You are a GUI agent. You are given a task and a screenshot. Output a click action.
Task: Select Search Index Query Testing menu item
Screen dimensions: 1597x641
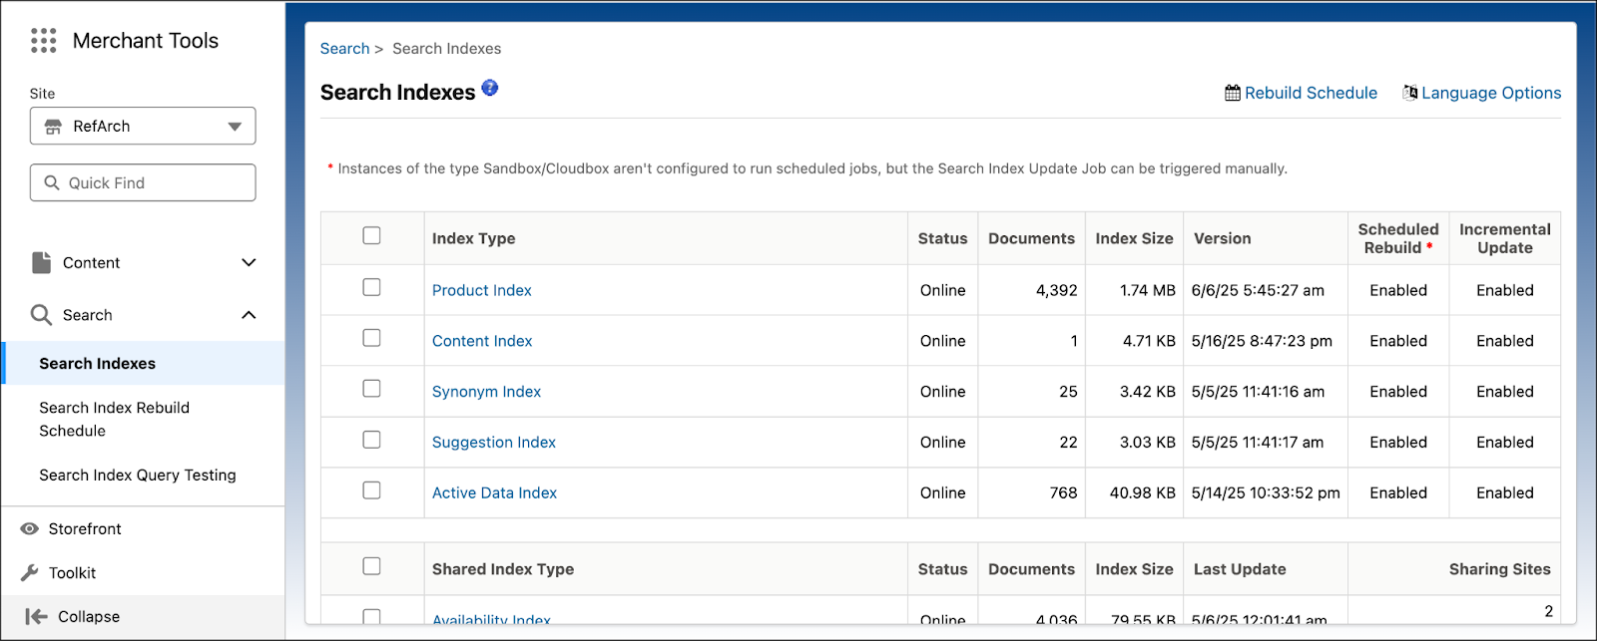(138, 475)
